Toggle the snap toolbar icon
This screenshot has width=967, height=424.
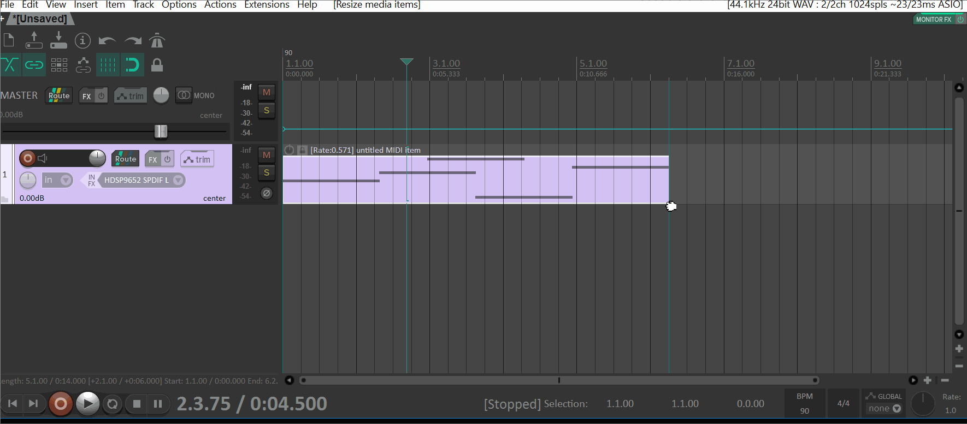(x=132, y=65)
